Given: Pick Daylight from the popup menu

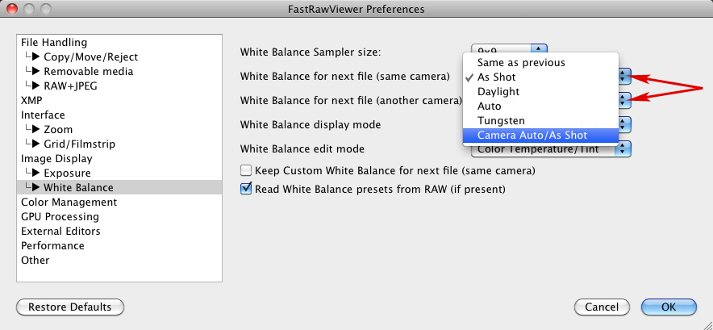Looking at the screenshot, I should 498,92.
